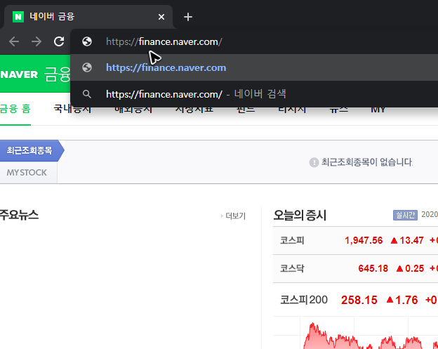Click the ▲0.25 change figure
Screen dimensions: 438x349
[410, 268]
